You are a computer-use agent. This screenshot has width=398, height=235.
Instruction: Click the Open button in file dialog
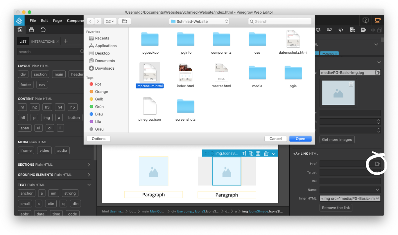click(300, 139)
